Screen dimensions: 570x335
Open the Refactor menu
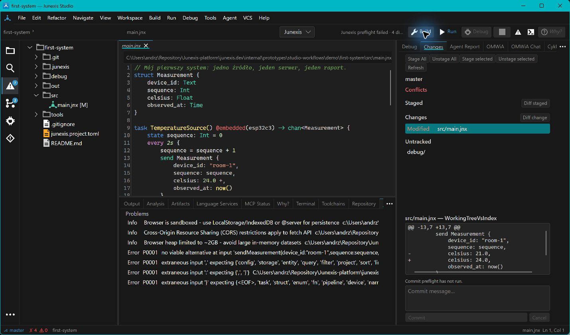(57, 18)
